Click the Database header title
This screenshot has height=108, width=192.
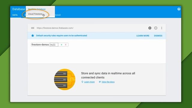tap(19, 9)
